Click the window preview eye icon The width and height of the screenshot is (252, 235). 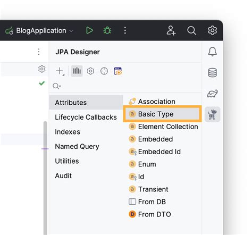tap(118, 71)
